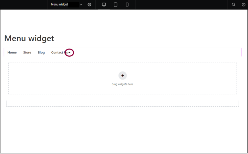The height and width of the screenshot is (154, 248).
Task: Open page settings gear icon
Action: tap(89, 5)
